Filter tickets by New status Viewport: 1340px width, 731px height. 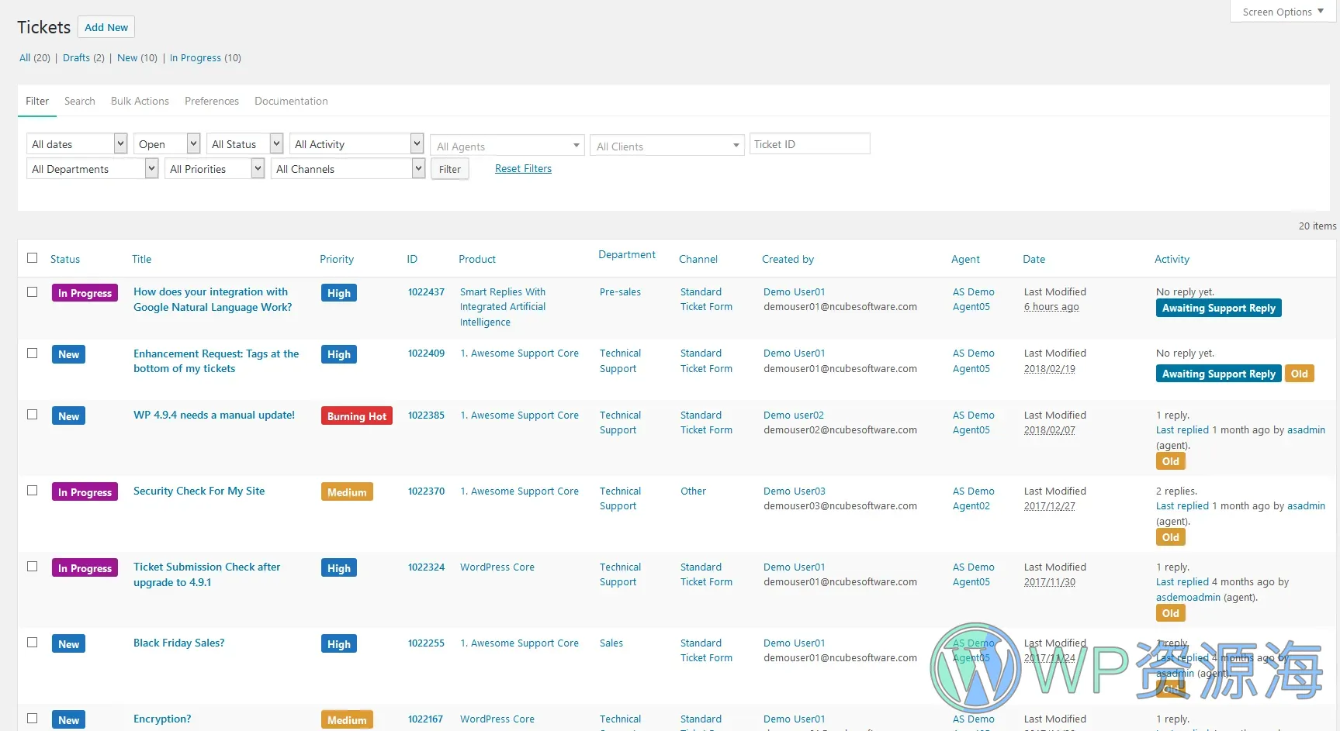click(127, 57)
